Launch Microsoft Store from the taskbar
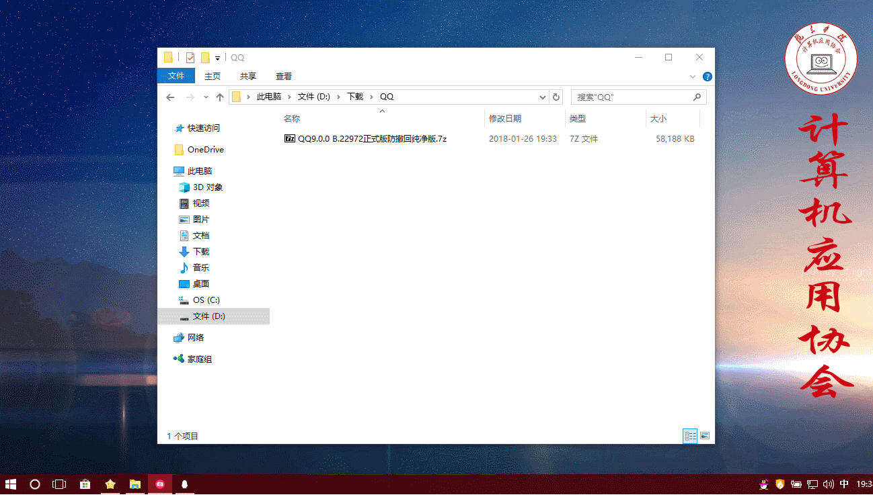The height and width of the screenshot is (497, 873). pyautogui.click(x=85, y=484)
